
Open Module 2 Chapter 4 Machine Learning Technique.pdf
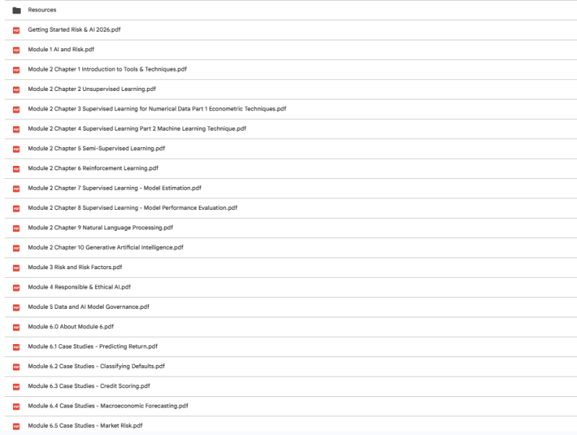(x=137, y=129)
